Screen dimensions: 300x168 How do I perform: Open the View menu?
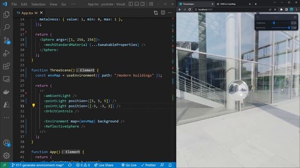click(x=53, y=4)
